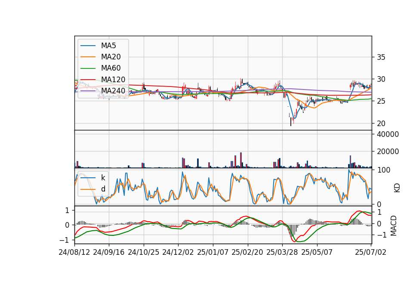Viewport: 413px width, 297px height.
Task: Click the lowest candlestick near price 20
Action: [291, 122]
